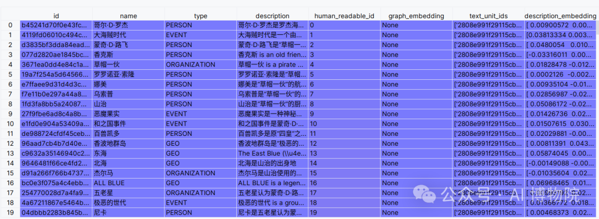Image resolution: width=599 pixels, height=219 pixels.
Task: Click the 'name' column header
Action: tap(128, 16)
